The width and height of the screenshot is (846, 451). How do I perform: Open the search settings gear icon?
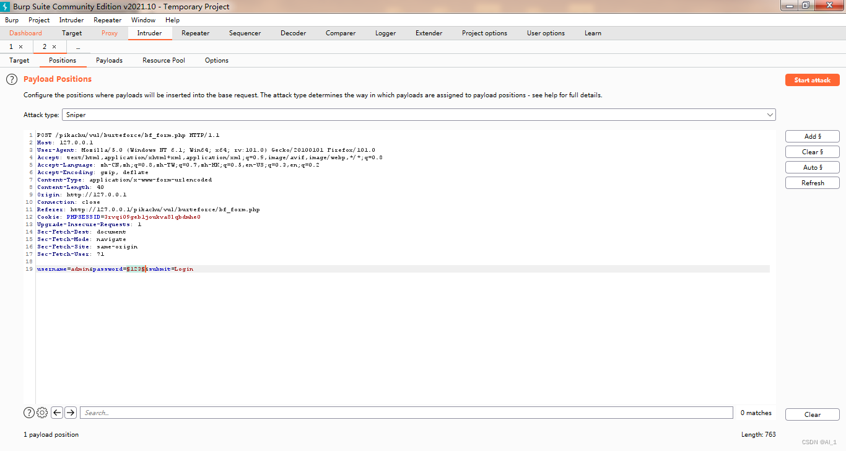pos(42,413)
